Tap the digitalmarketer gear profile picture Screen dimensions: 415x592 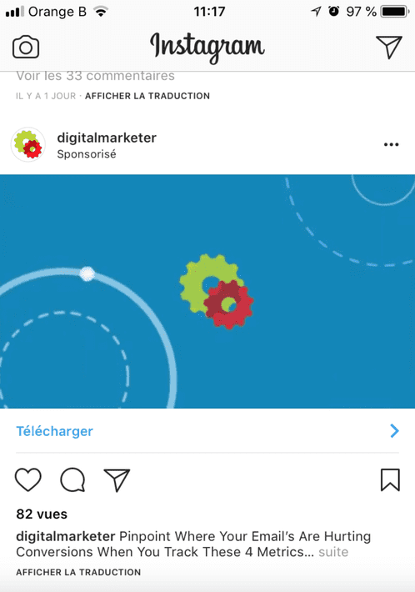pyautogui.click(x=28, y=144)
